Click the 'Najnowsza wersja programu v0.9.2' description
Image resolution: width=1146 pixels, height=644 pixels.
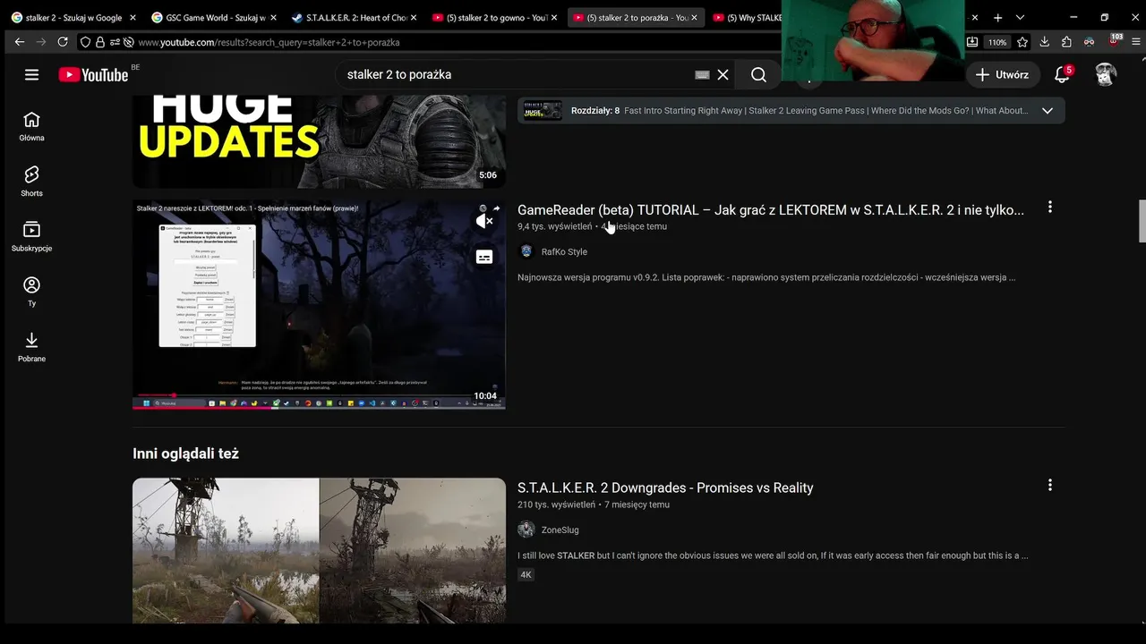766,277
